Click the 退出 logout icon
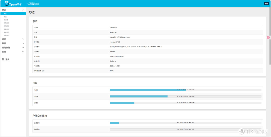The width and height of the screenshot is (271, 137). point(3,59)
